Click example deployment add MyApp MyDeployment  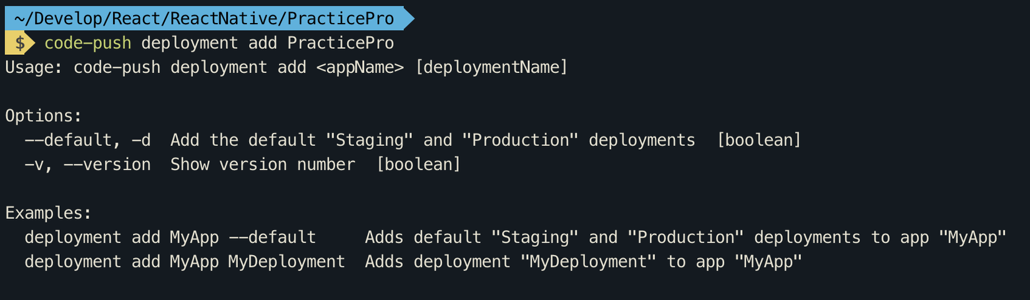click(185, 262)
